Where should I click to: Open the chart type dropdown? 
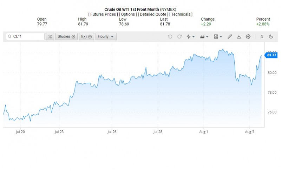204,36
